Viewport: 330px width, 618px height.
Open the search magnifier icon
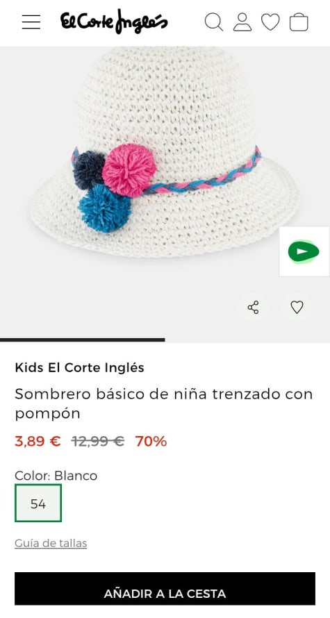click(214, 22)
